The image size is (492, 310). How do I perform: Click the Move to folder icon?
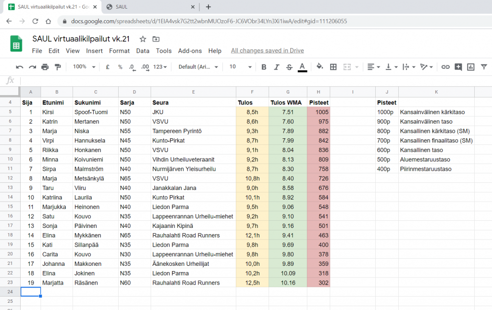tap(156, 39)
